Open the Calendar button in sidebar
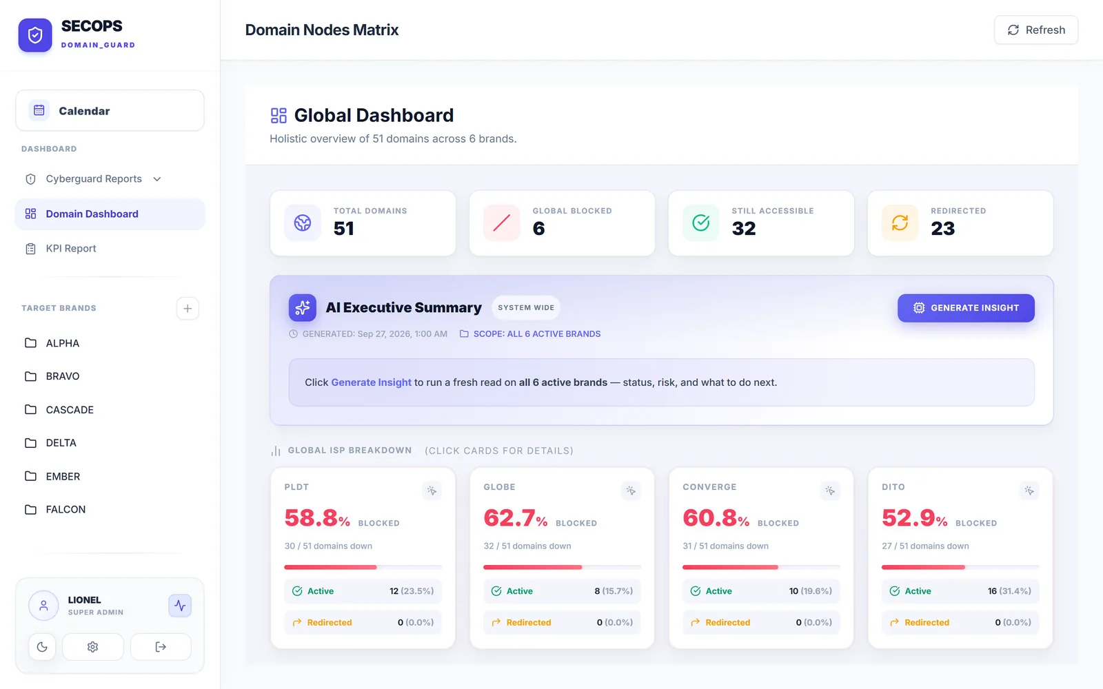Image resolution: width=1103 pixels, height=689 pixels. tap(110, 110)
